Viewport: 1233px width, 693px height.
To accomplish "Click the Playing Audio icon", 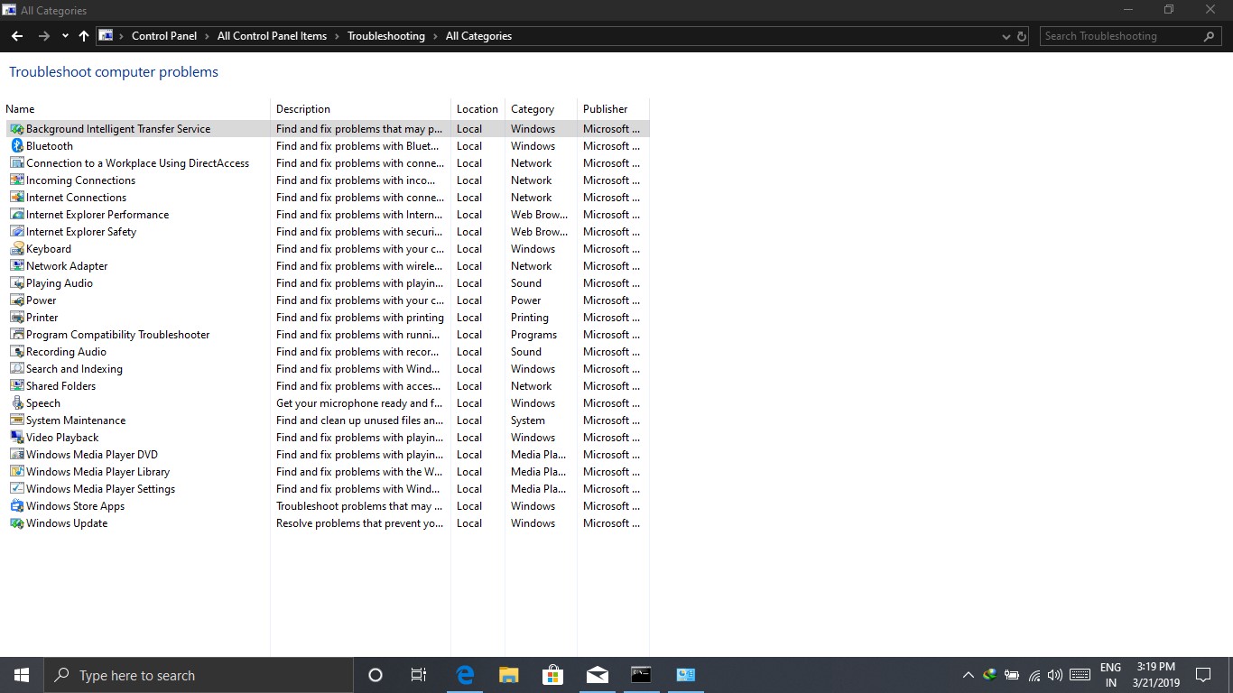I will tap(17, 283).
